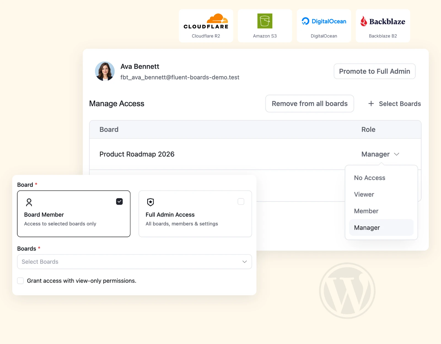This screenshot has width=441, height=344.
Task: Click the Backblaze flame logo
Action: point(364,21)
